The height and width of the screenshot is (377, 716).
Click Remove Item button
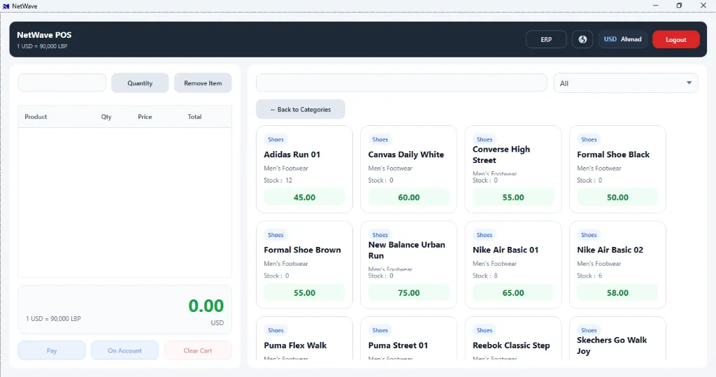203,83
